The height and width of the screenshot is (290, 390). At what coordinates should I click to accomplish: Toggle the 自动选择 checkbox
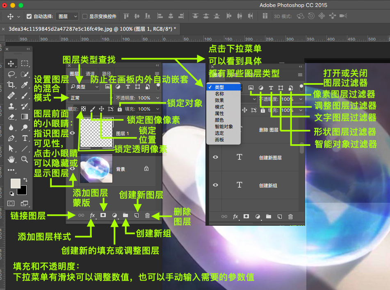[x=28, y=16]
